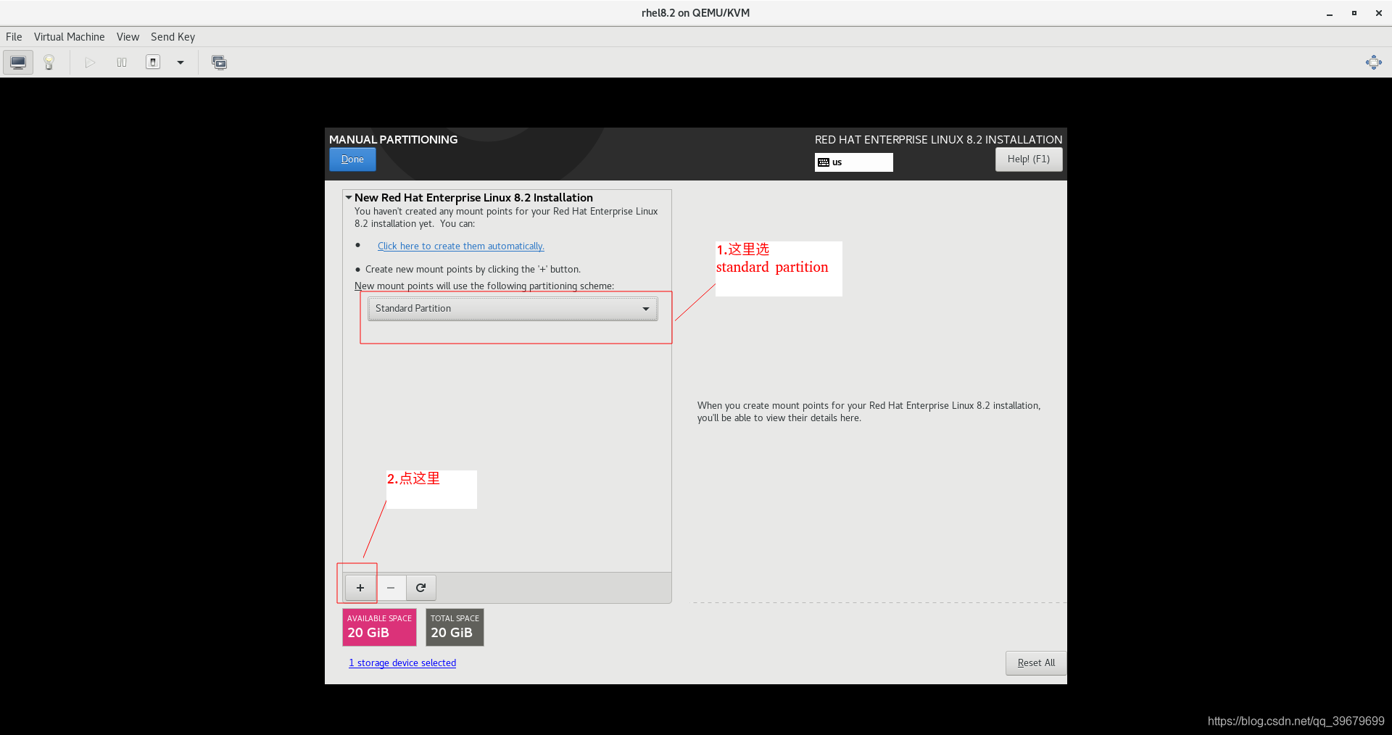The height and width of the screenshot is (735, 1392).
Task: Show the graphical console view
Action: coord(18,62)
